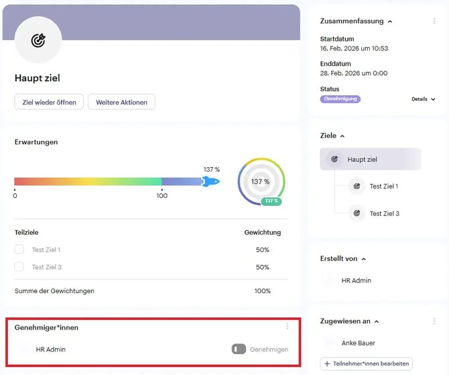Select Haupt ziel in goals tree

pyautogui.click(x=371, y=159)
